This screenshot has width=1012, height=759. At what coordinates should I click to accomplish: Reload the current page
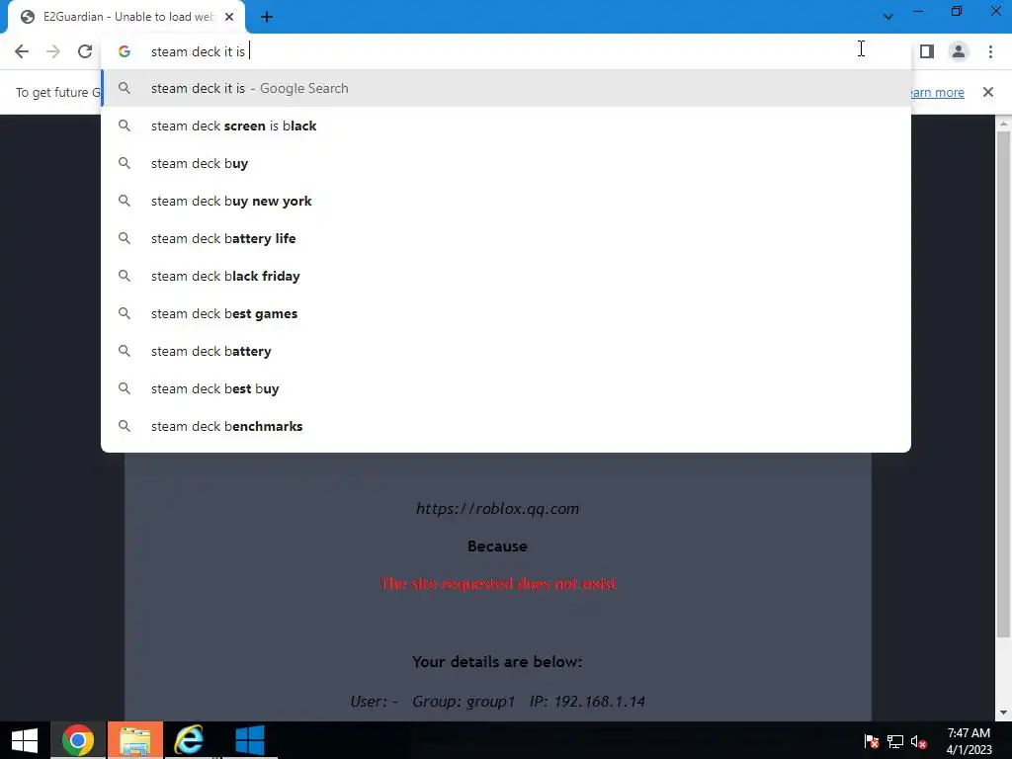pyautogui.click(x=85, y=51)
